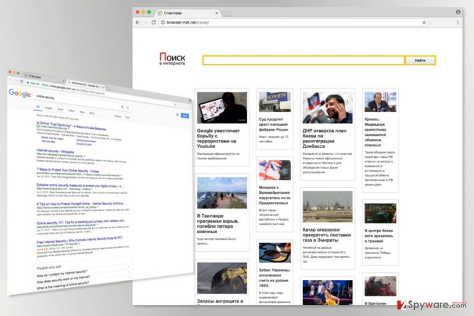Open result '8 Tips on How to Protect Yourself Online'

81,204
